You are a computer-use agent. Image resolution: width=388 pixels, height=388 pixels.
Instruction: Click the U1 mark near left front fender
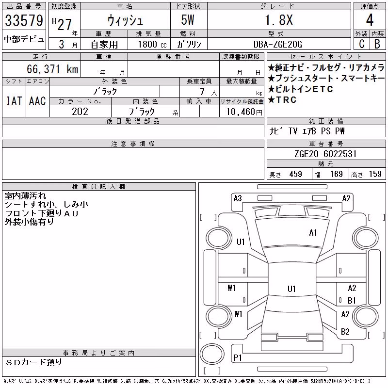[x=241, y=242]
